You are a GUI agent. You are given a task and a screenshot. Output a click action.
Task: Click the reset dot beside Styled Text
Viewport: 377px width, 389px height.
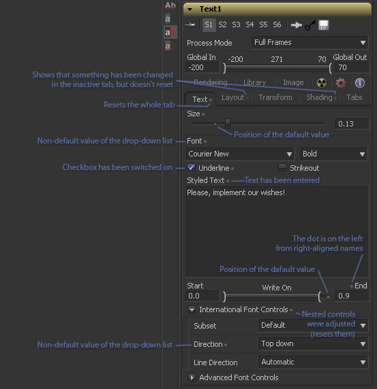228,181
